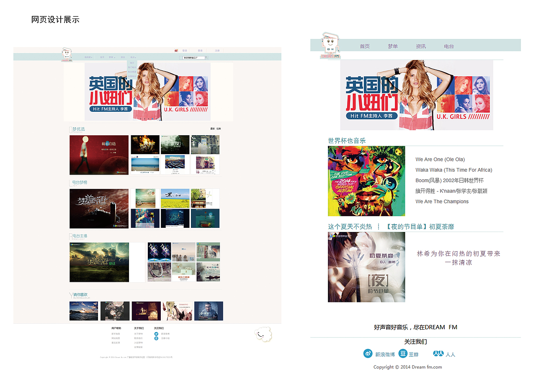Switch to the 经典 tab in 梦优选 section
This screenshot has width=536, height=379.
point(219,129)
